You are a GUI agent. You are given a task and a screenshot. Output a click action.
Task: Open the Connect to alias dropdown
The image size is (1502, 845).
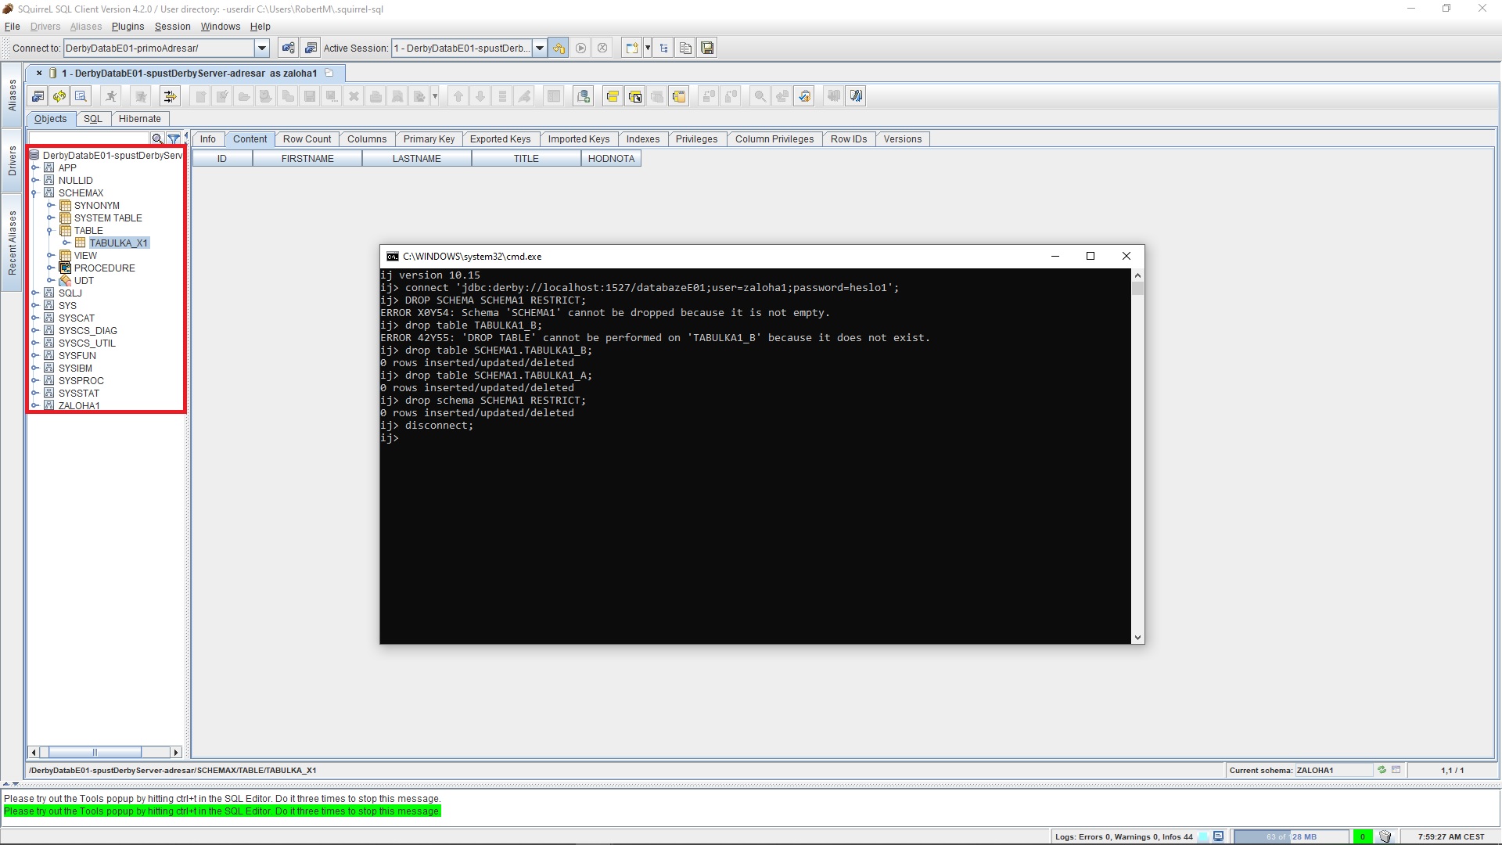263,48
